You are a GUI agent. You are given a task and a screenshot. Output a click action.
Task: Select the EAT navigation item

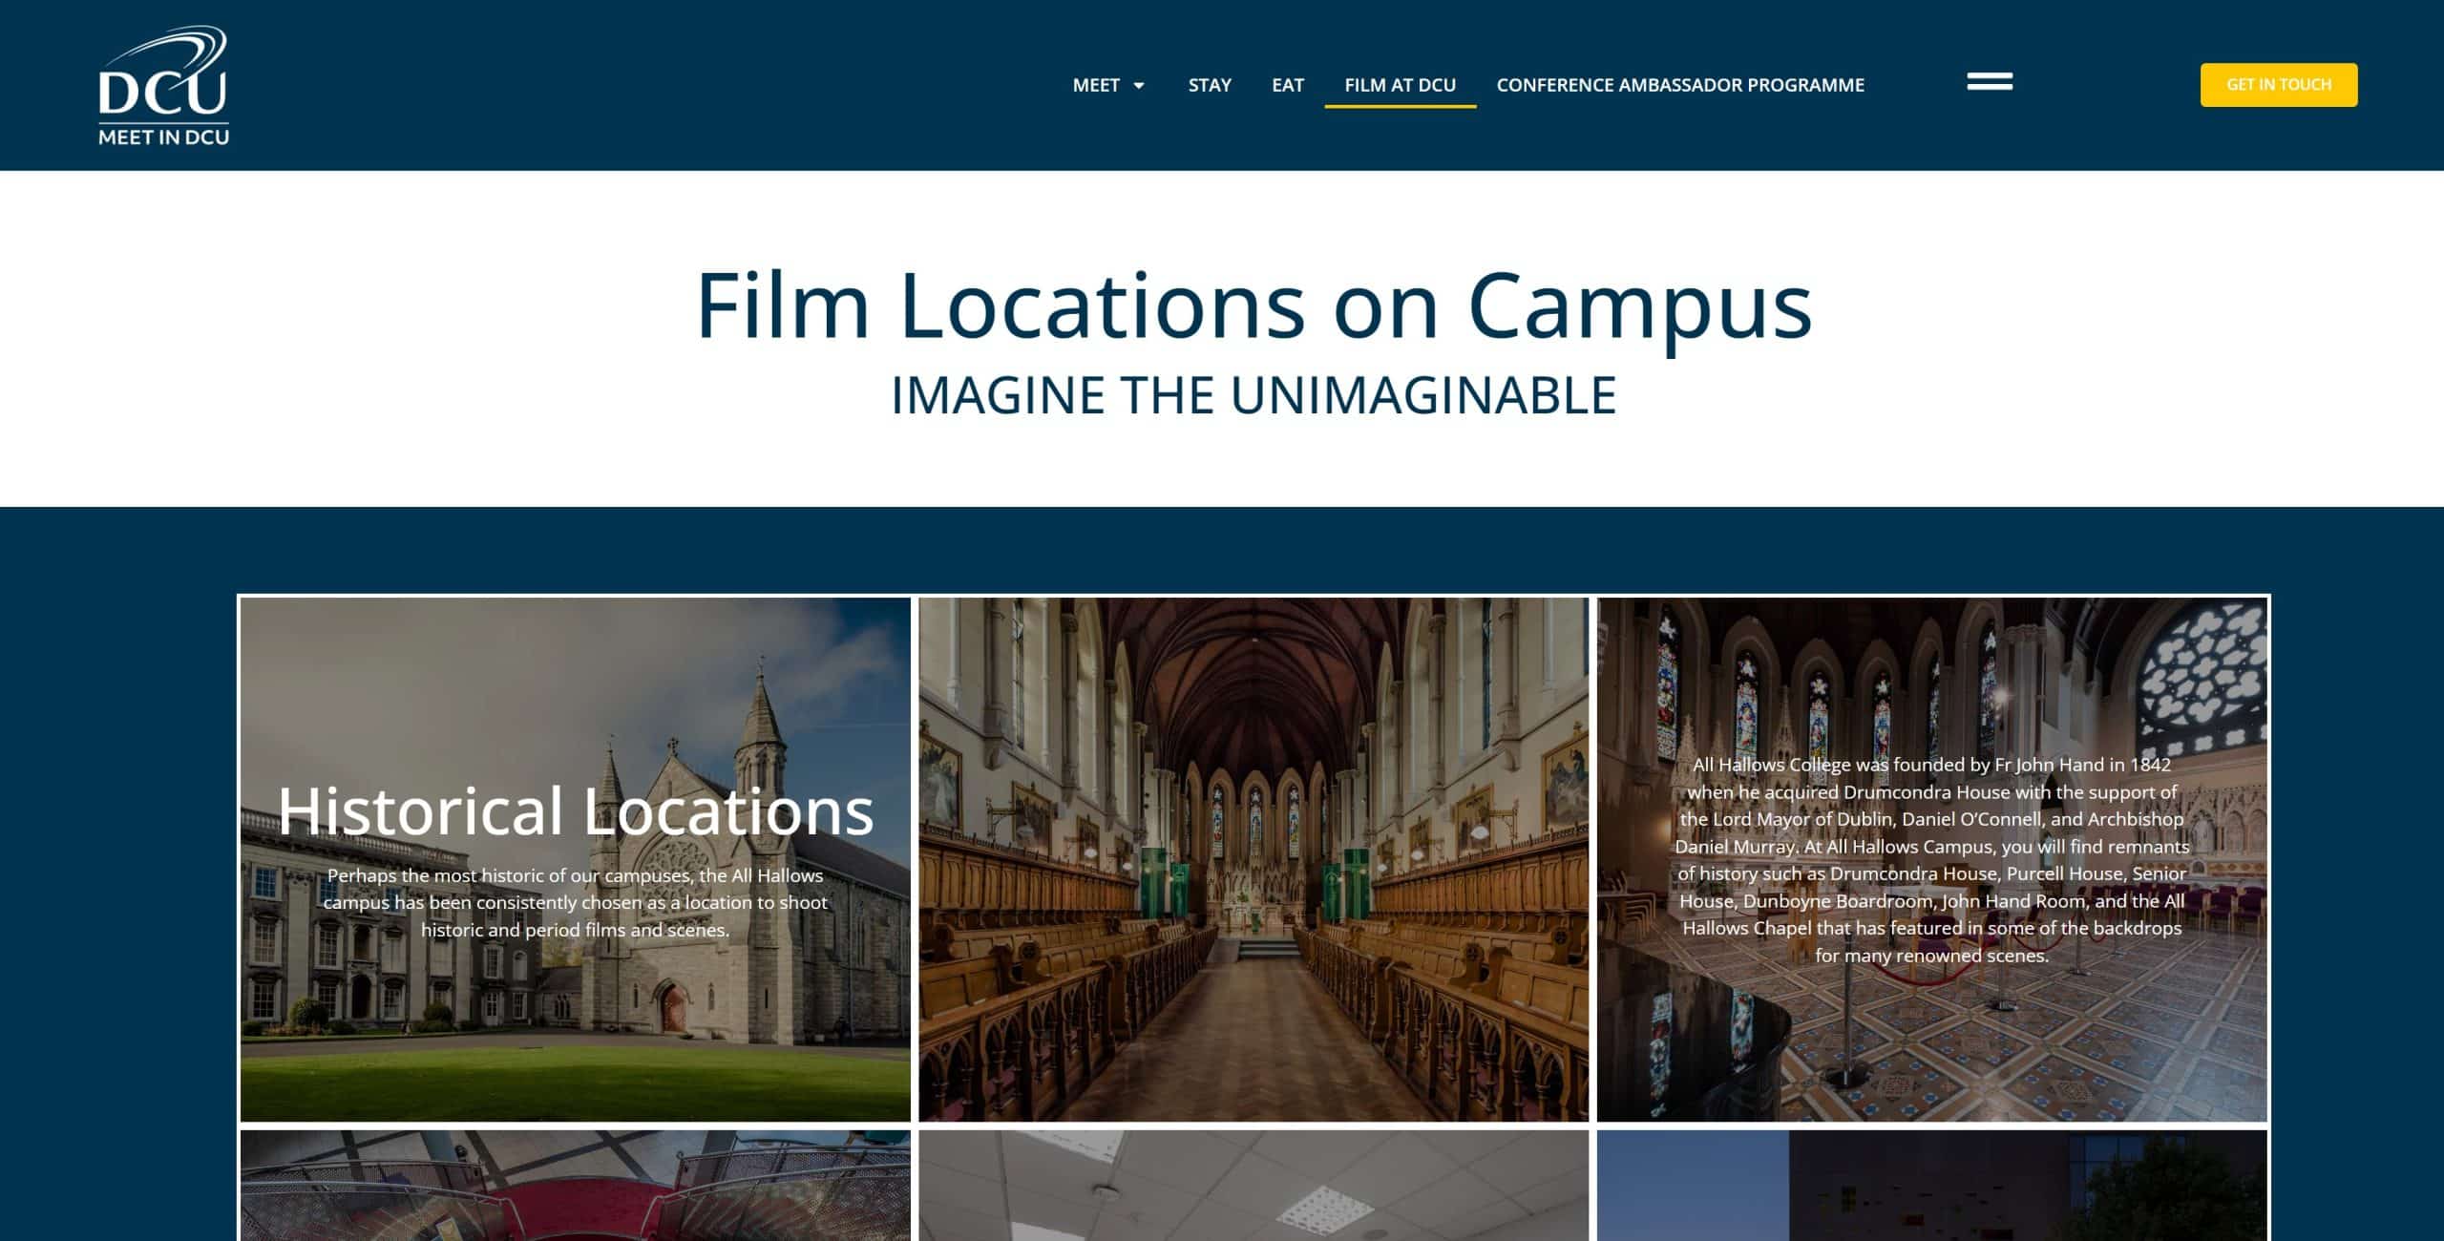(x=1287, y=85)
